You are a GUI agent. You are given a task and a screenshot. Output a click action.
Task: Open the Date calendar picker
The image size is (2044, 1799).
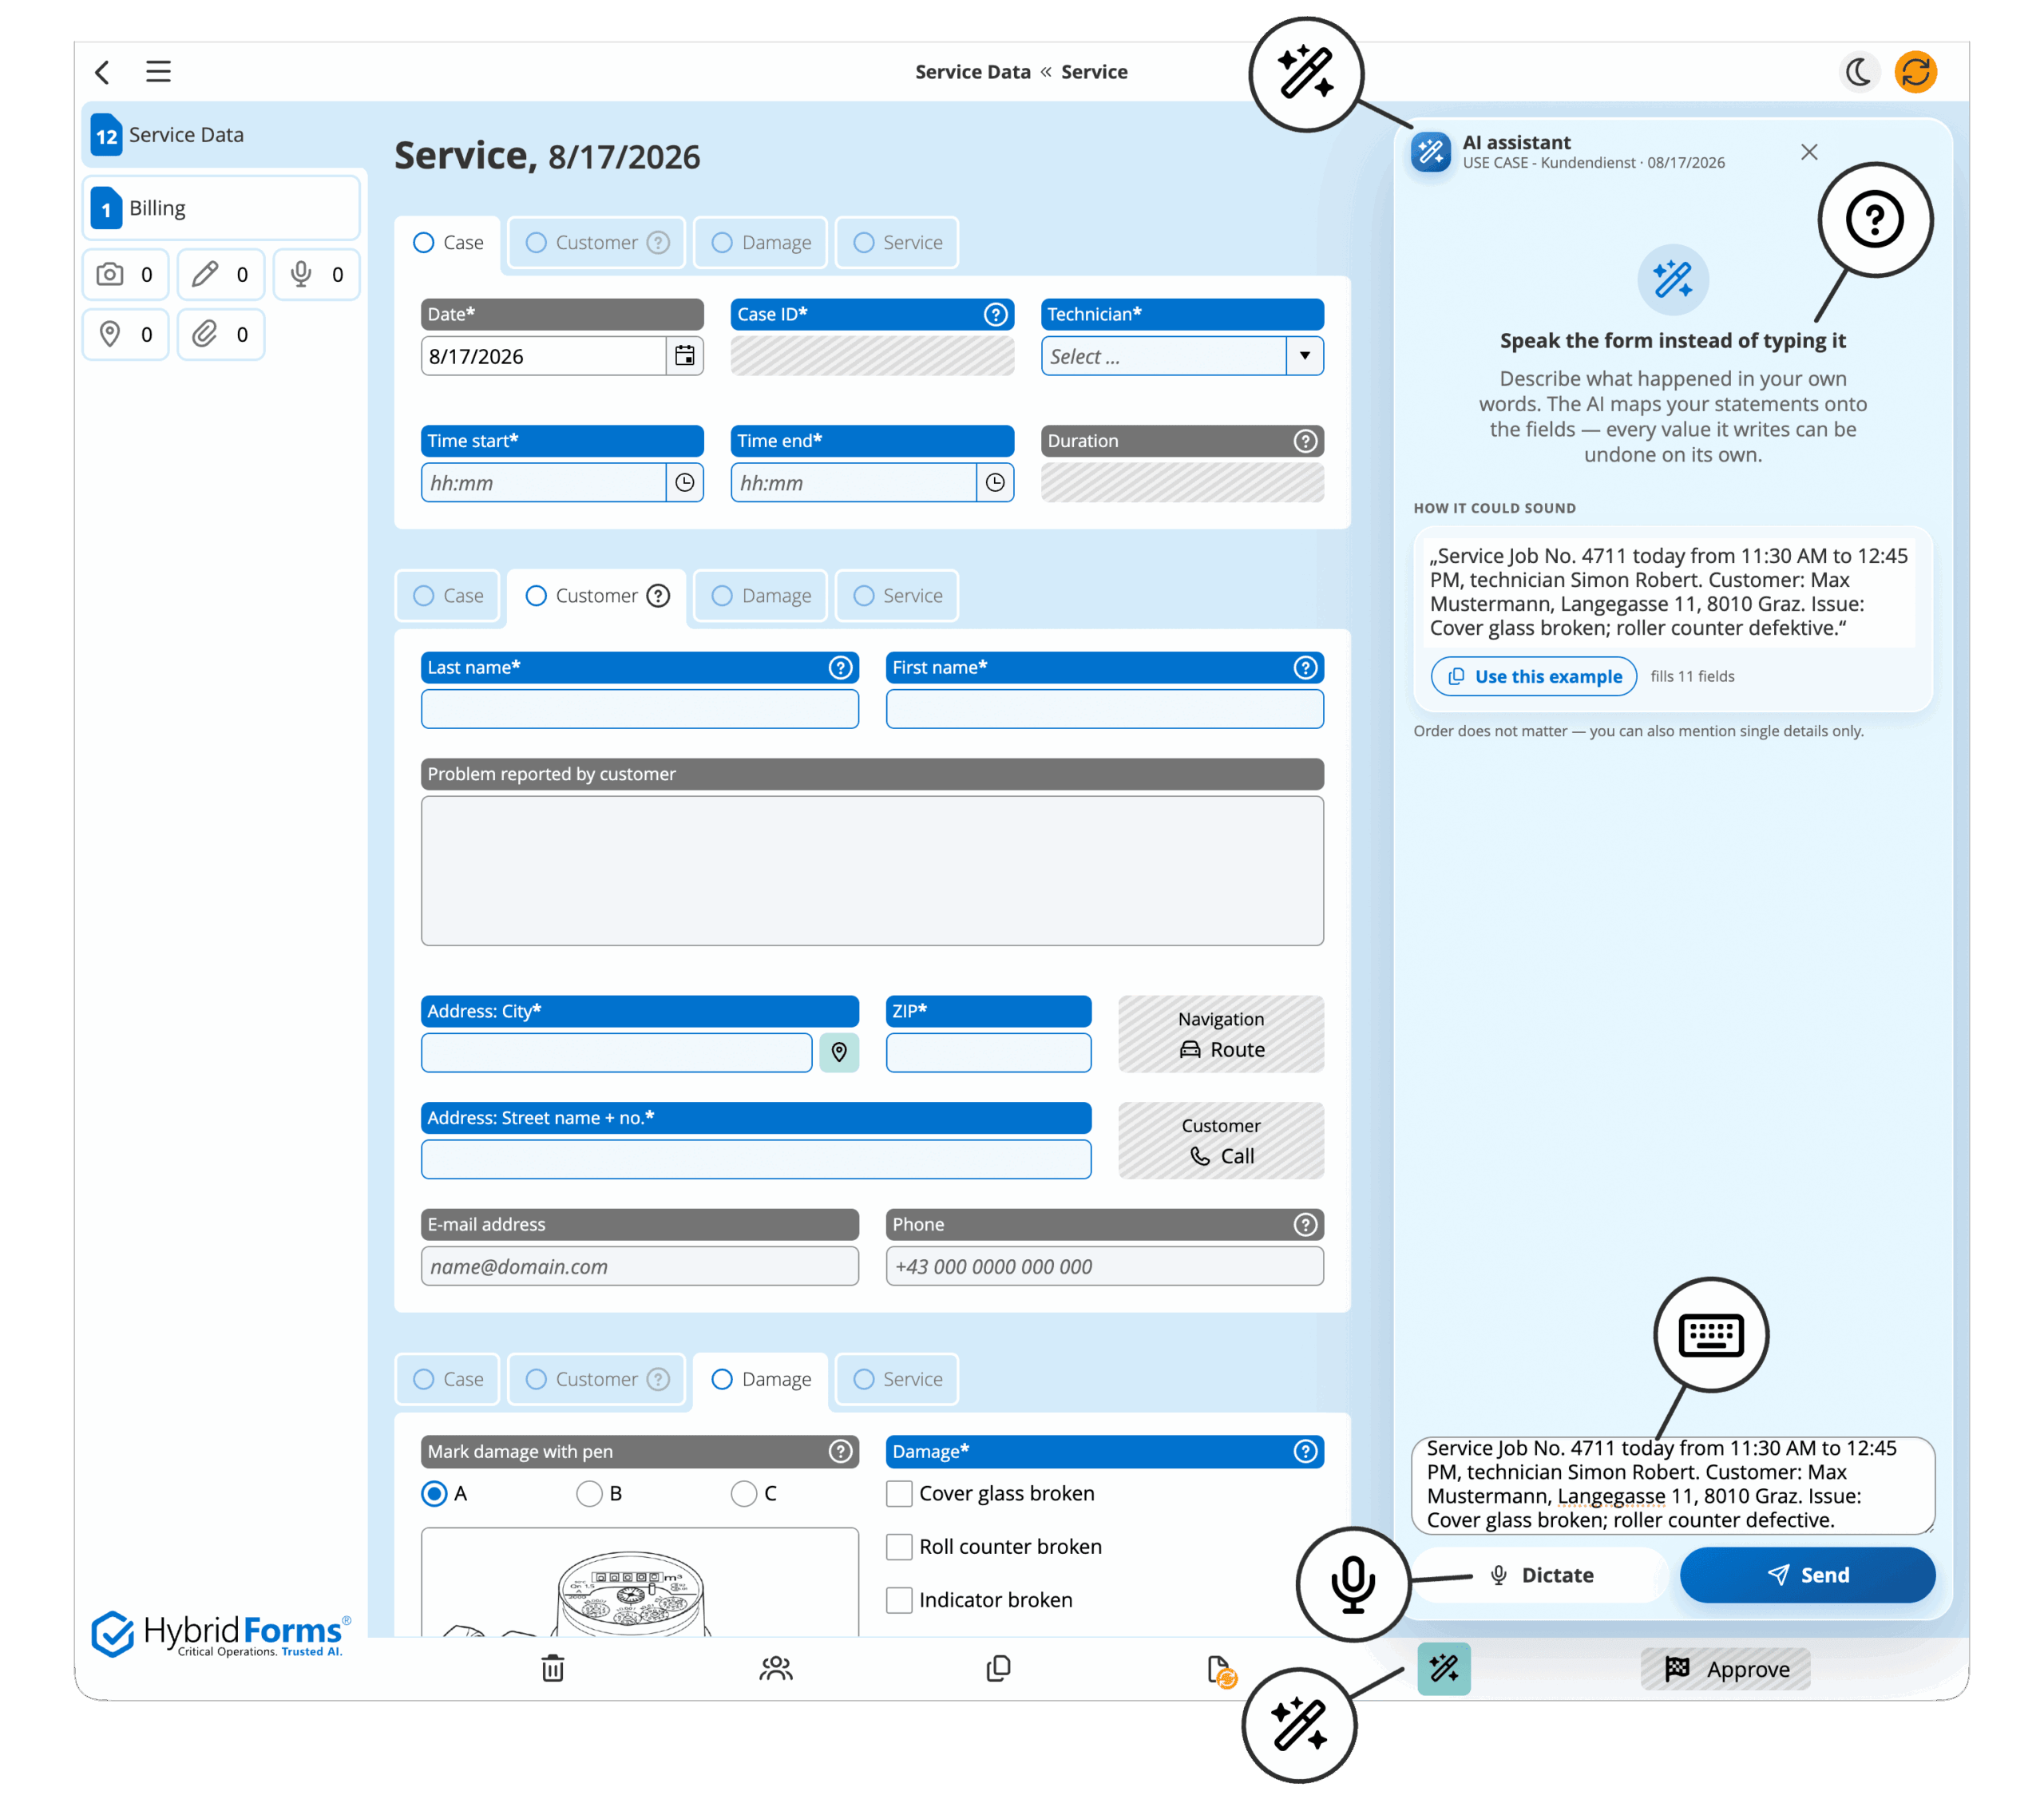tap(684, 356)
